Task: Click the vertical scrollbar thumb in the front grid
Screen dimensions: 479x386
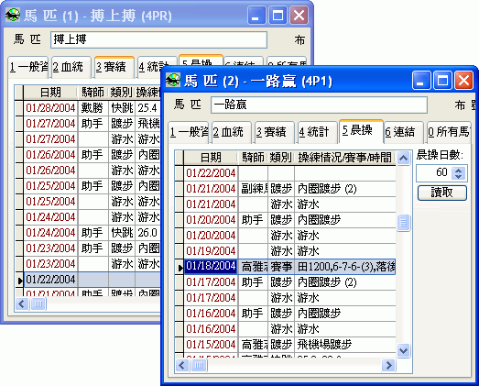Action: click(x=403, y=223)
